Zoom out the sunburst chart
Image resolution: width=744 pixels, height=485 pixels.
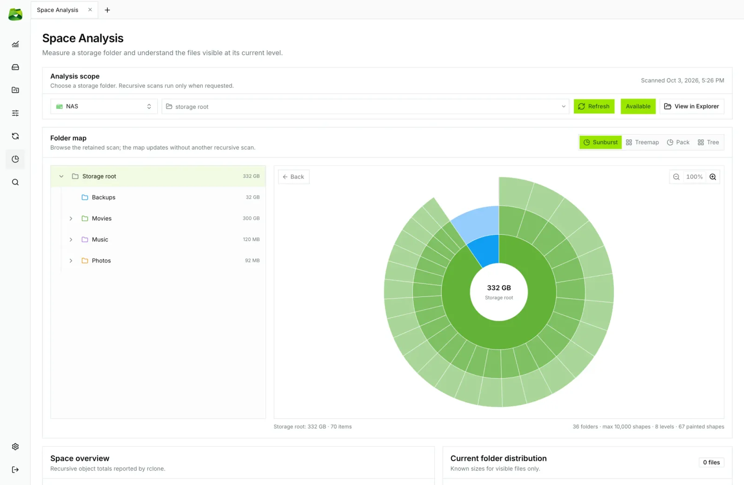[676, 177]
